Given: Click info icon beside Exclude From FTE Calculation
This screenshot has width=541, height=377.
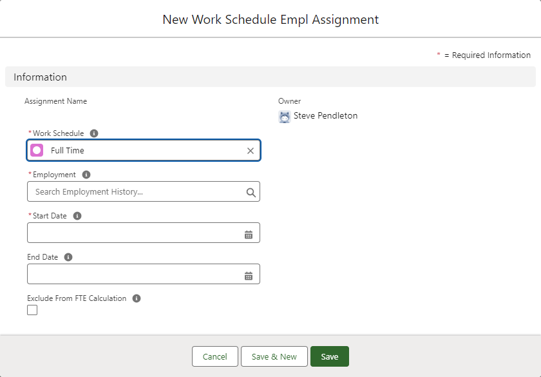Looking at the screenshot, I should [x=137, y=298].
